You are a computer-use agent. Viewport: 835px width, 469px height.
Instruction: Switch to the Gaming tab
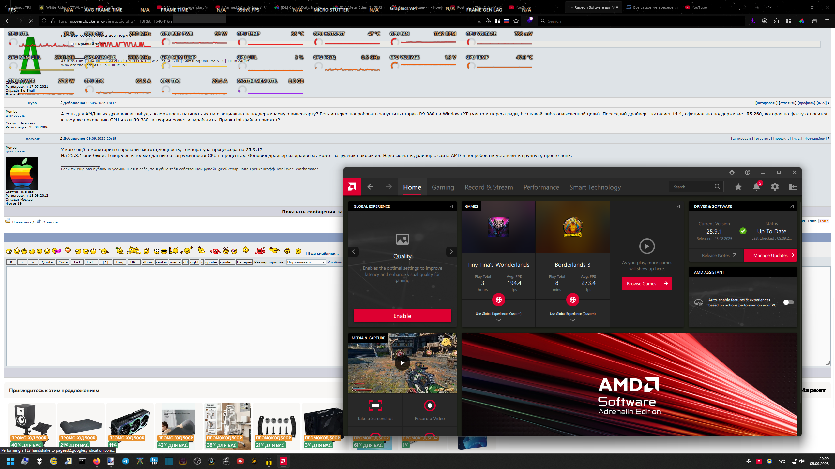pyautogui.click(x=443, y=187)
